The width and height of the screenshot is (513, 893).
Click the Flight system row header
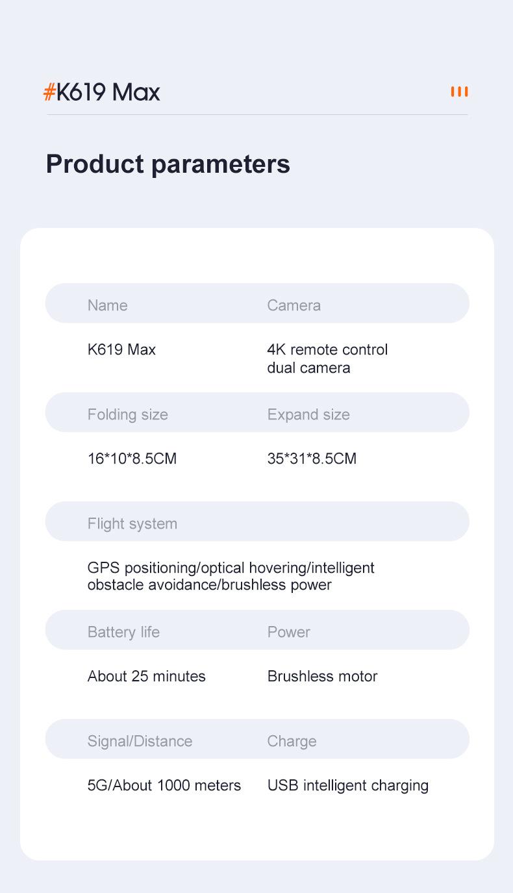click(132, 523)
